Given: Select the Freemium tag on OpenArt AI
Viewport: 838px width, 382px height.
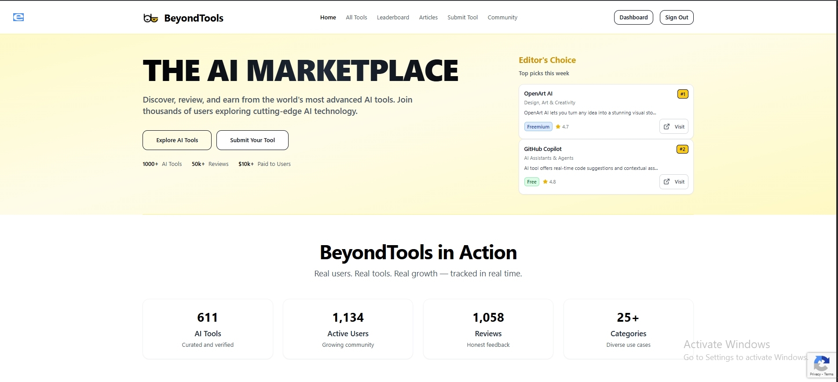Looking at the screenshot, I should click(x=538, y=127).
